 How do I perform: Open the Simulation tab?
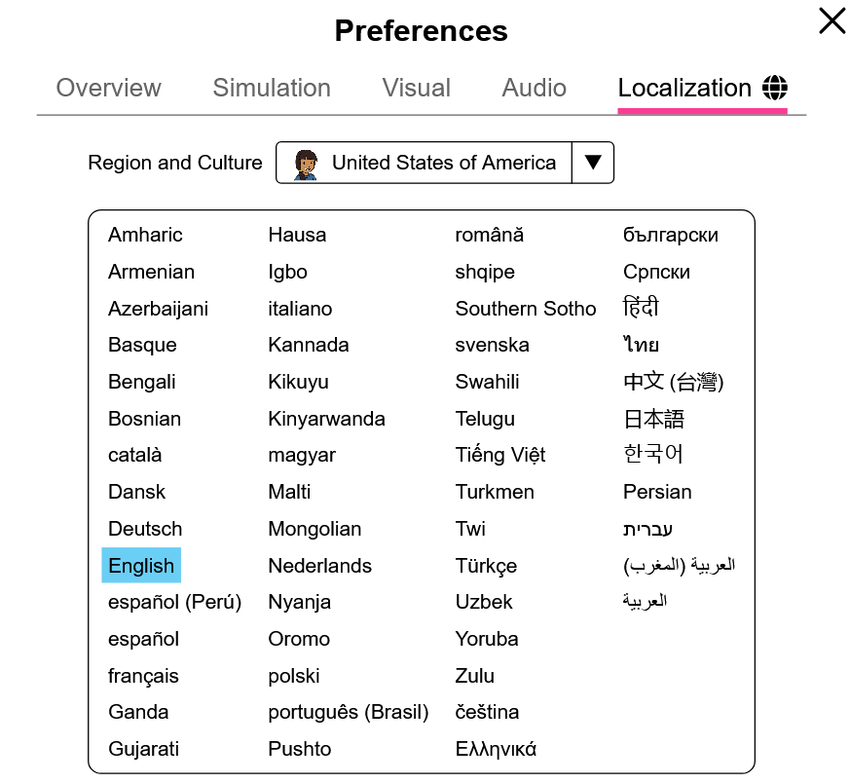tap(272, 88)
